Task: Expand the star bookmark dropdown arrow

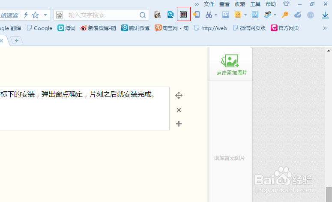Action: [45, 15]
